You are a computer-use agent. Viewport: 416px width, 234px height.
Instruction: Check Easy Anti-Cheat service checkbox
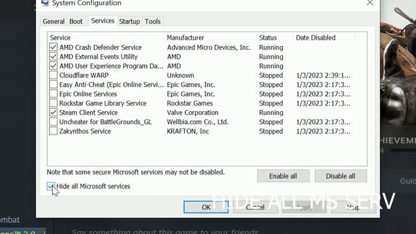pyautogui.click(x=53, y=84)
